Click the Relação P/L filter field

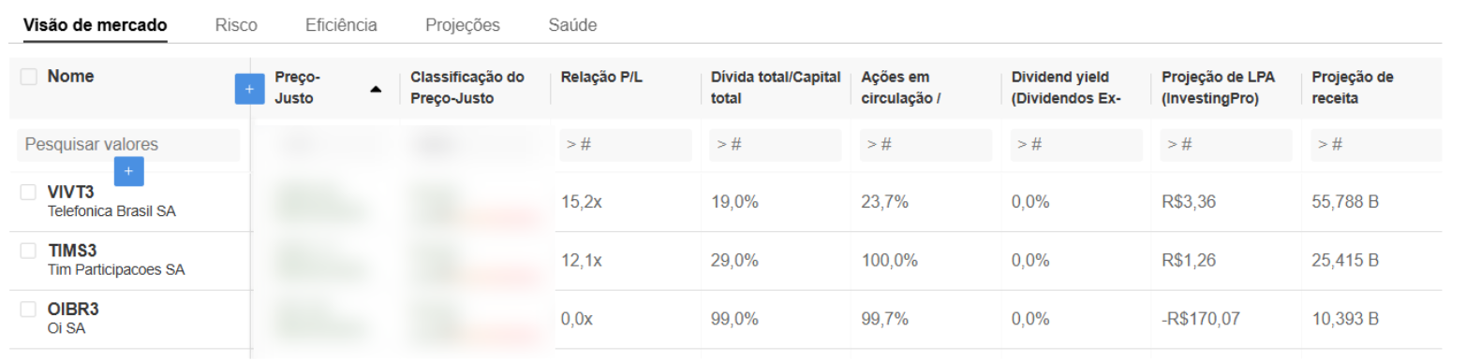(x=626, y=145)
